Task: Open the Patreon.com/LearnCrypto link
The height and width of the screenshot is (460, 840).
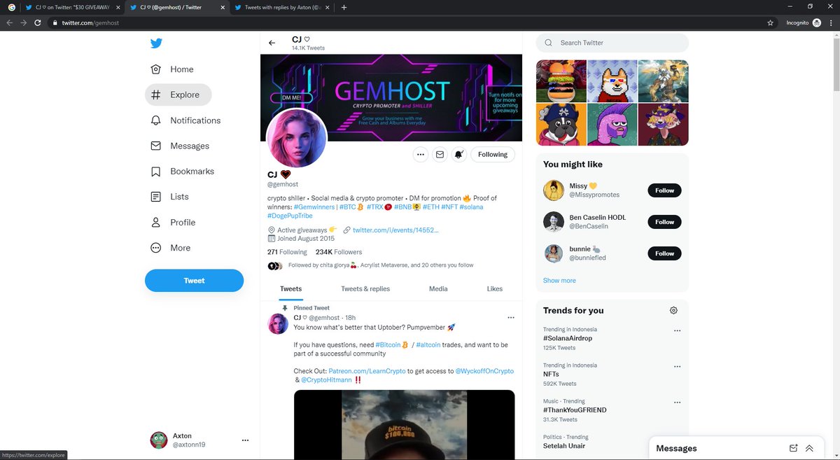Action: 367,371
